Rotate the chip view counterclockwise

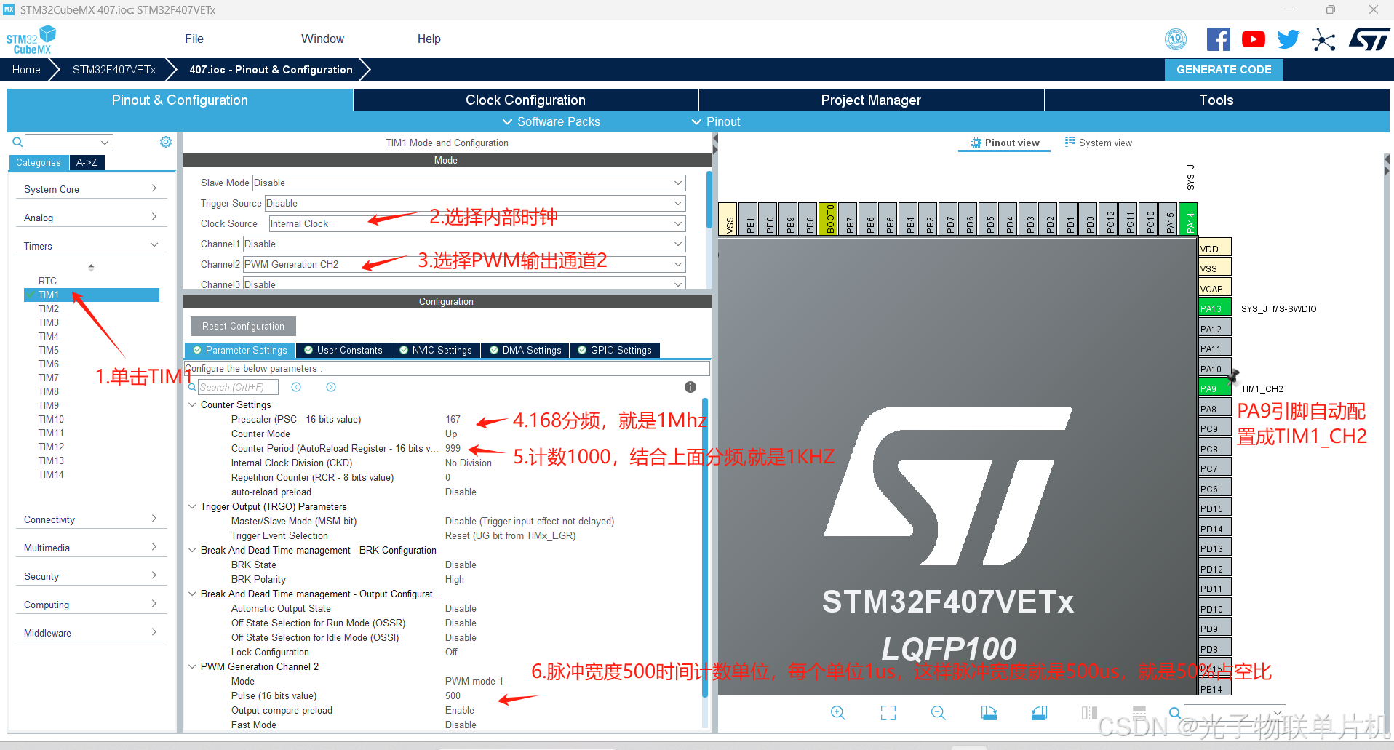click(x=1039, y=713)
